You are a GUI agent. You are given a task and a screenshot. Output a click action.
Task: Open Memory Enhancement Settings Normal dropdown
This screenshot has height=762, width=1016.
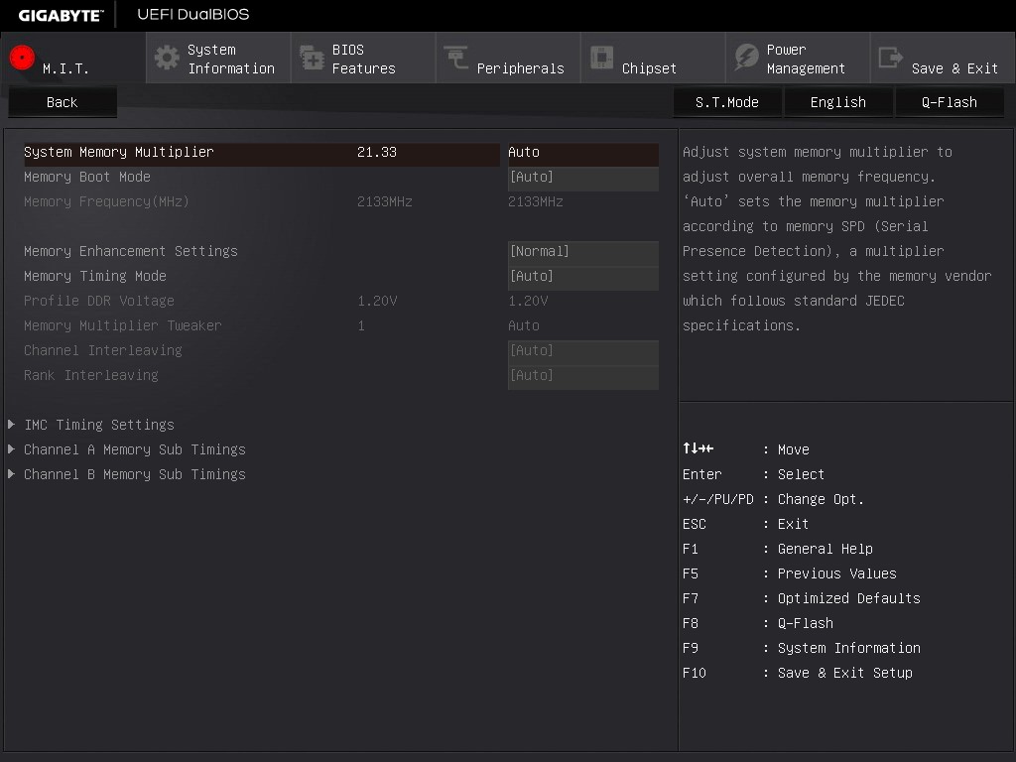click(583, 251)
